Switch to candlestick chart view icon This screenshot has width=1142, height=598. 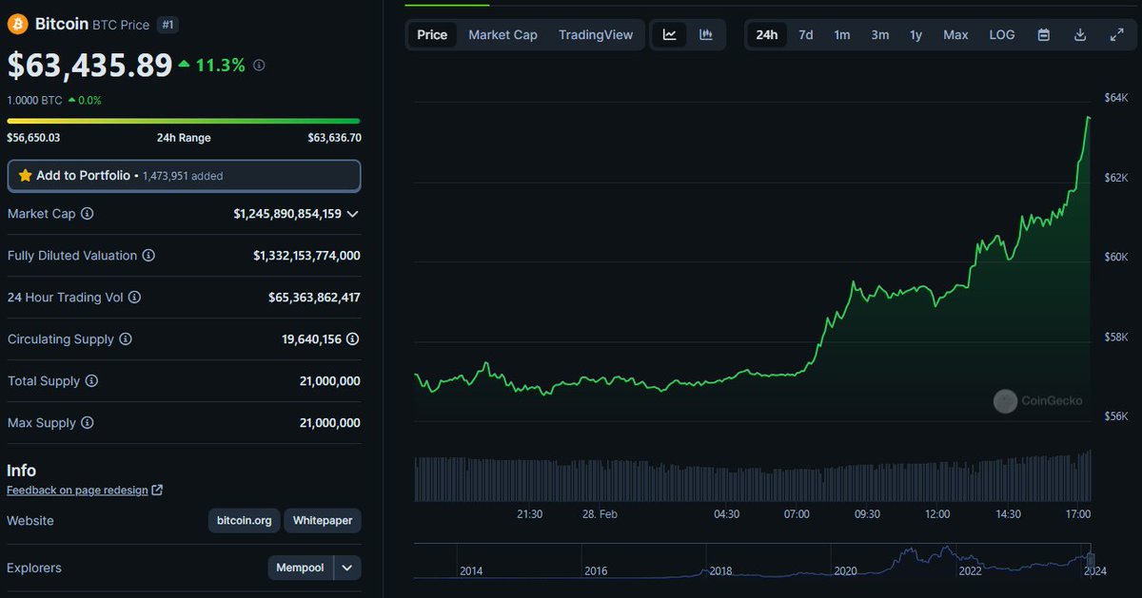click(706, 35)
